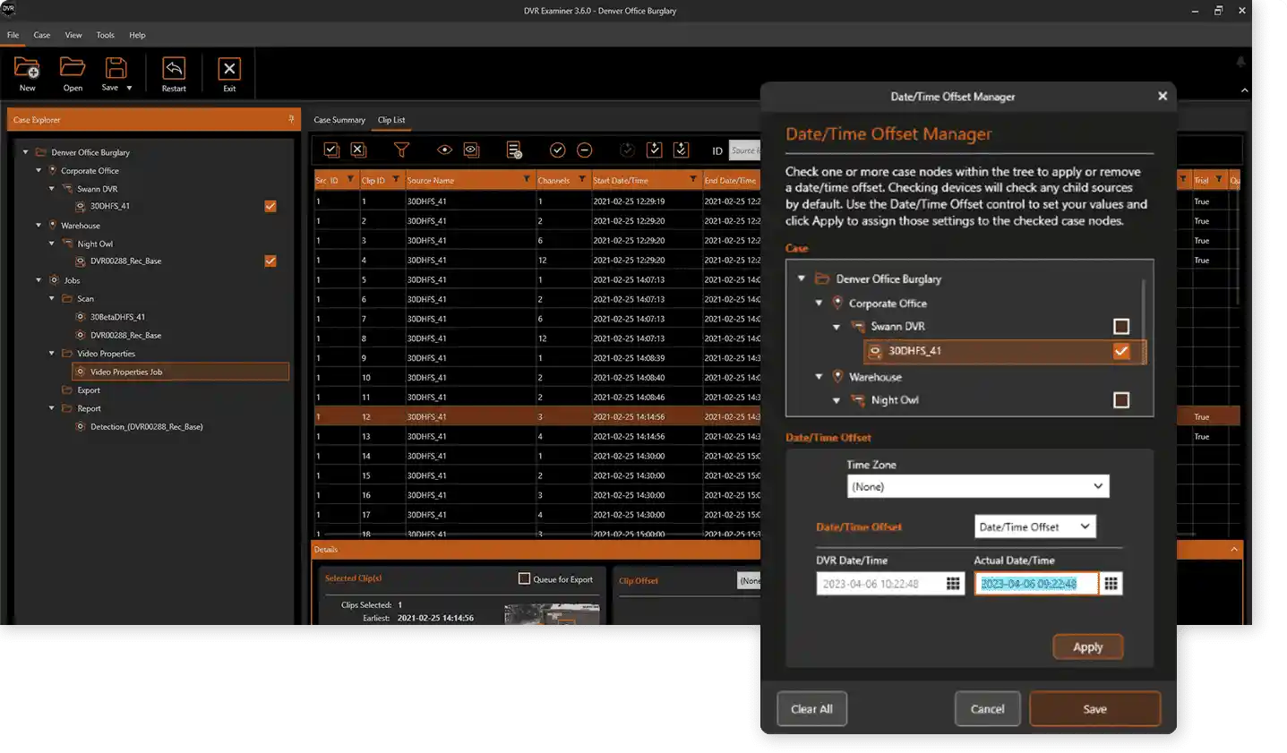Click the Open case folder icon
Viewport: 1287px width, 753px height.
(x=73, y=67)
